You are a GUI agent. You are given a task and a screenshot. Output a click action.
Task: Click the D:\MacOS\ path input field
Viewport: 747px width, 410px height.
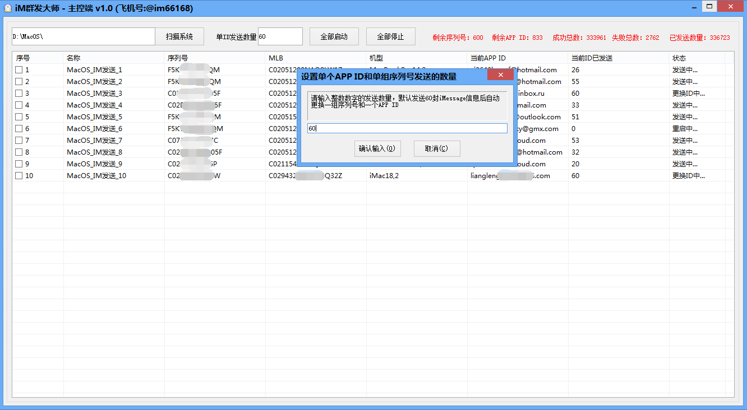click(x=84, y=36)
